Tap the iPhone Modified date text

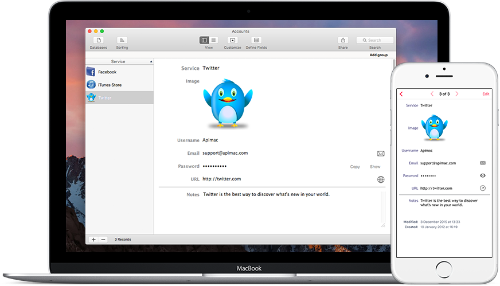tap(440, 222)
